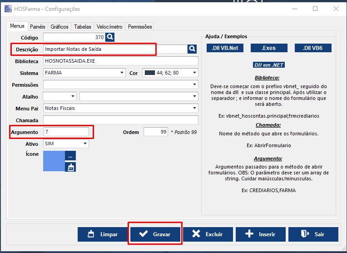Image resolution: width=347 pixels, height=253 pixels.
Task: Click the search icon next to Código
Action: click(x=110, y=37)
